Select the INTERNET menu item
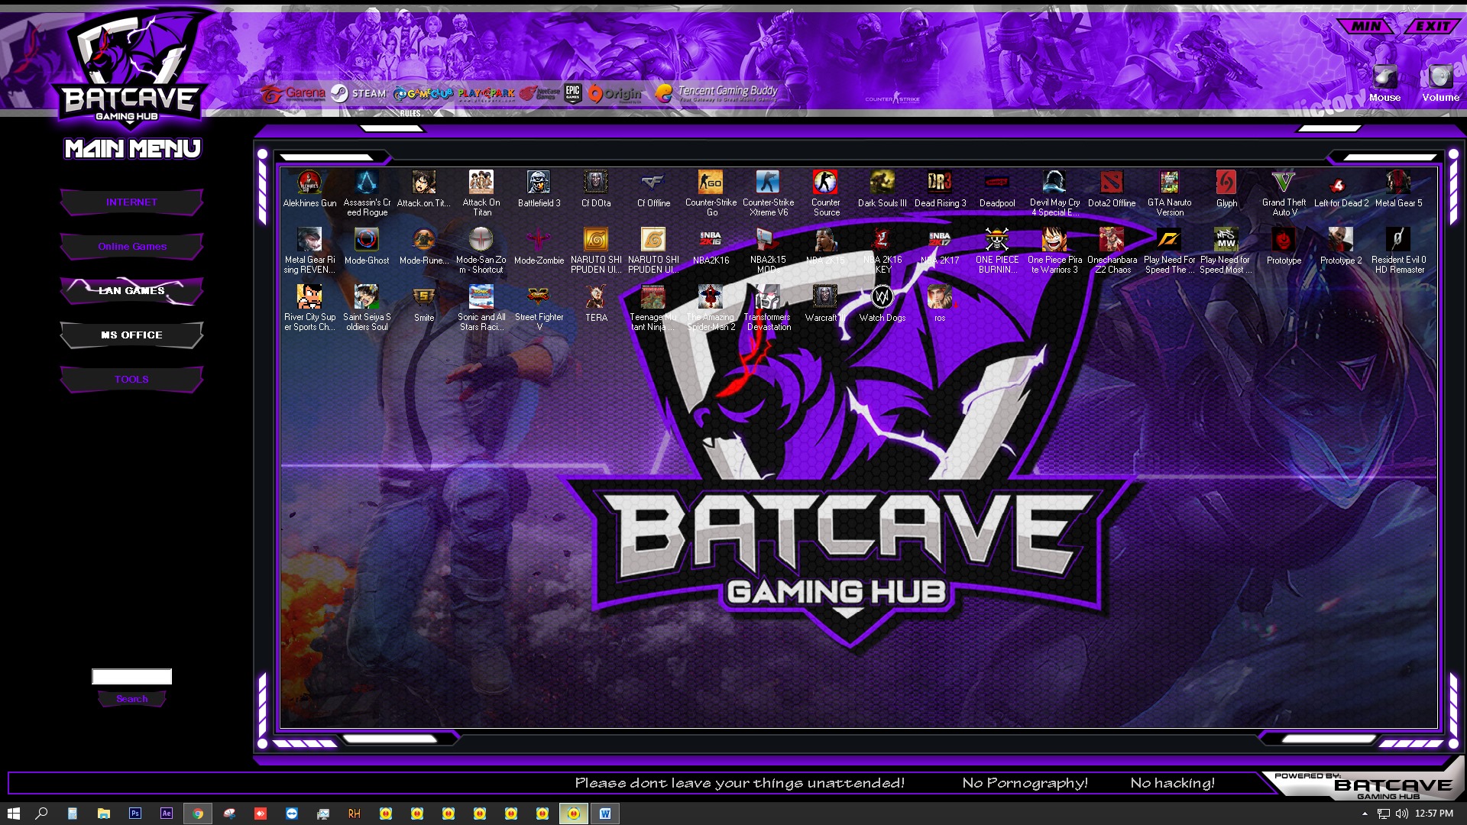 click(x=131, y=202)
